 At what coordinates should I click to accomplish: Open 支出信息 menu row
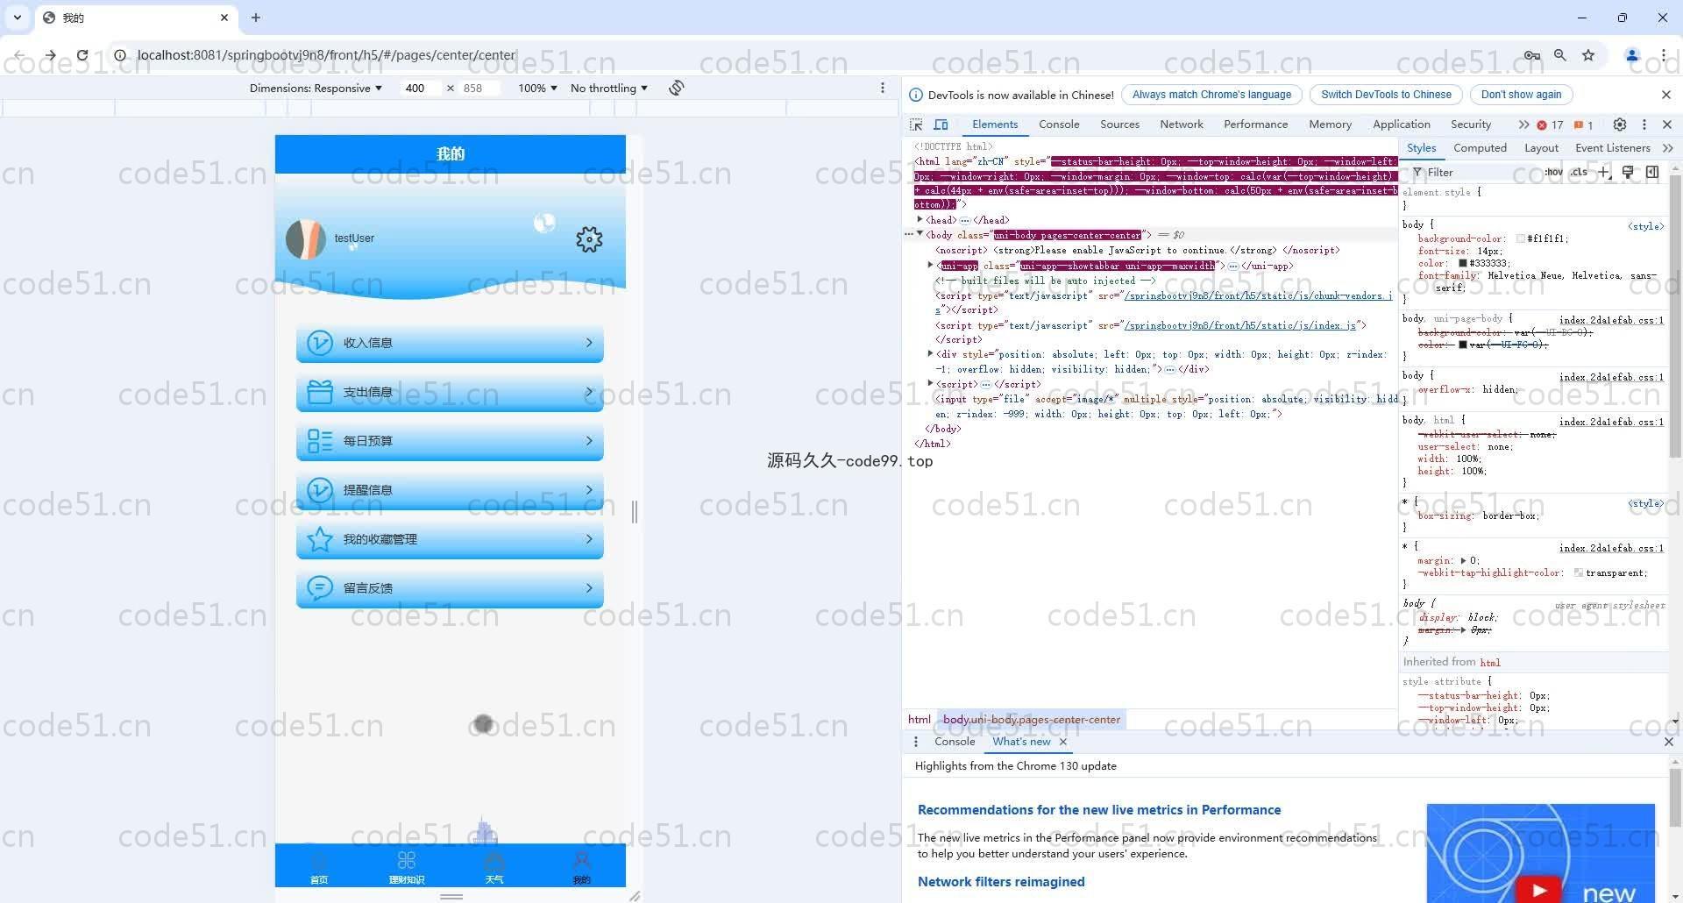pos(450,392)
